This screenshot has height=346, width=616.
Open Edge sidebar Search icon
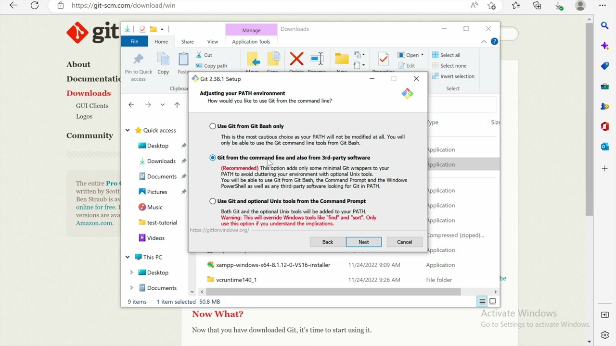(605, 25)
